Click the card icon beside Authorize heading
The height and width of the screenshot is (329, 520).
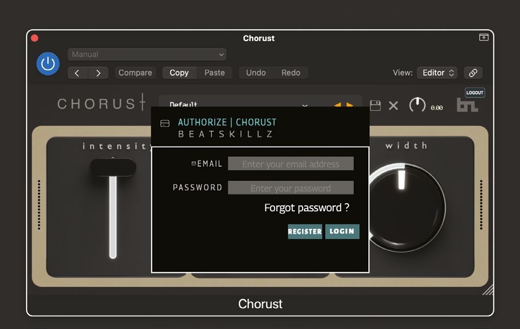pos(165,124)
